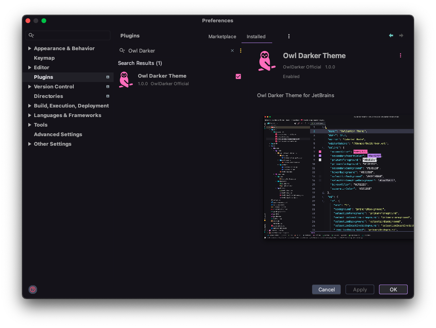Click green zoom window button

(x=44, y=21)
